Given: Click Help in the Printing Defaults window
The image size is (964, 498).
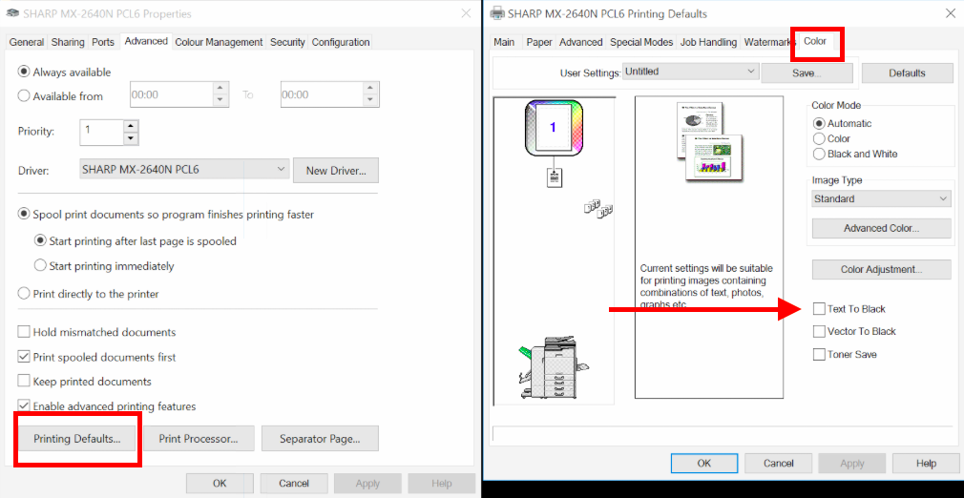Looking at the screenshot, I should tap(926, 463).
